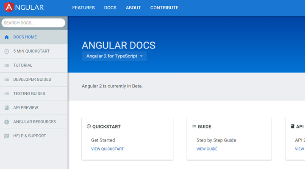Click the Quickstart card heading
Screen dimensions: 305x169
coord(106,127)
